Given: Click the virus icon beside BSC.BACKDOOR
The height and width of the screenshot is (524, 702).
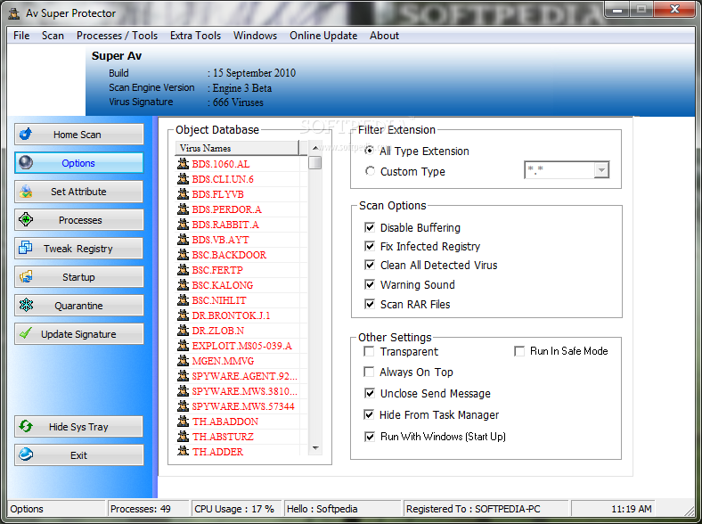Looking at the screenshot, I should tap(183, 254).
